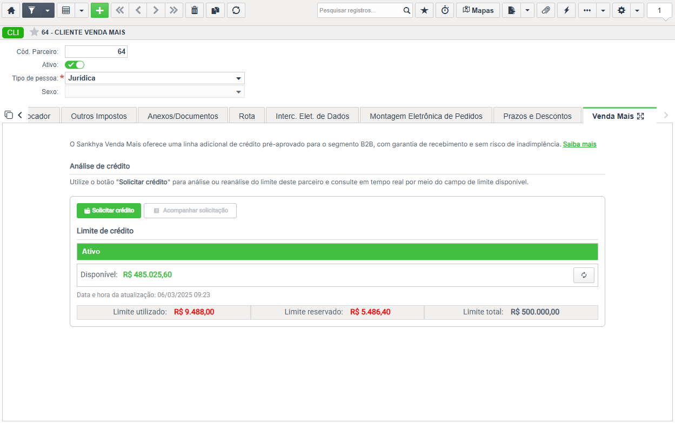Click the R$ 485.025,60 available value
The height and width of the screenshot is (423, 675).
coord(148,274)
